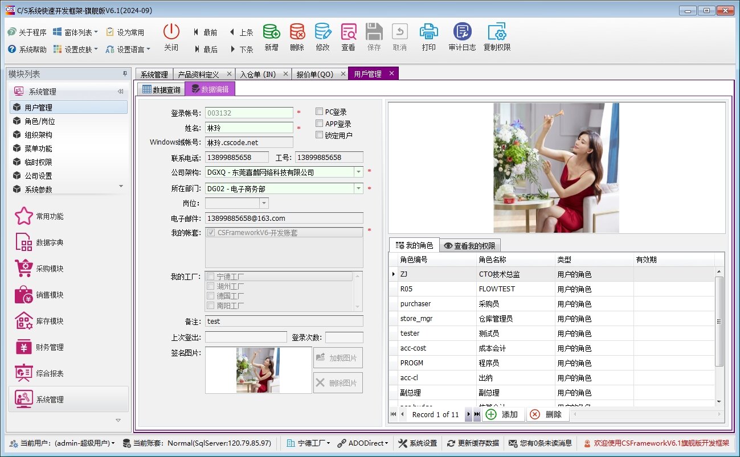Enable the PC登录 checkbox
This screenshot has height=457, width=740.
[x=319, y=112]
